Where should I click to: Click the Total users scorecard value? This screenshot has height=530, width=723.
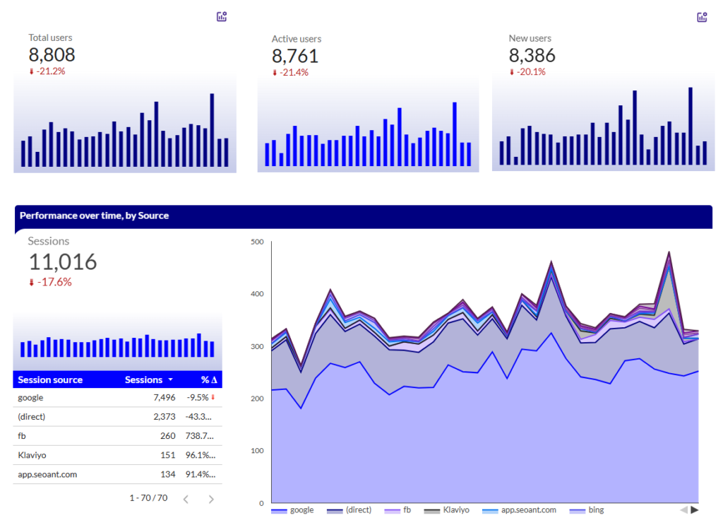pos(52,55)
